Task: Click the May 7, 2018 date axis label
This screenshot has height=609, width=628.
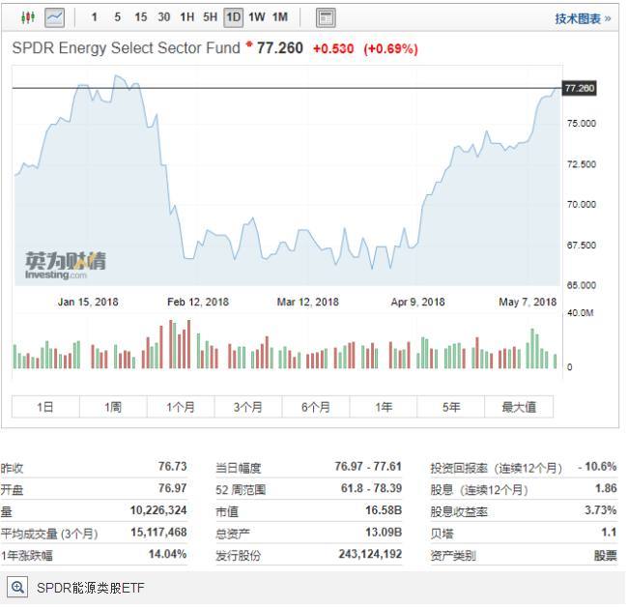Action: point(528,302)
